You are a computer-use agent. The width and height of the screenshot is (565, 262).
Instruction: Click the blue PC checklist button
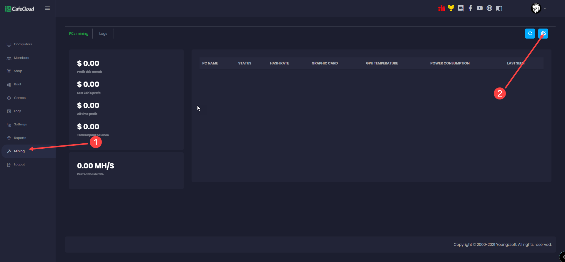point(543,34)
